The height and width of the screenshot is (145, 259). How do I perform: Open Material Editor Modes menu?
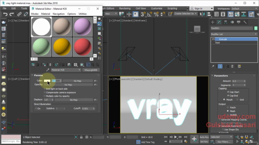35,14
